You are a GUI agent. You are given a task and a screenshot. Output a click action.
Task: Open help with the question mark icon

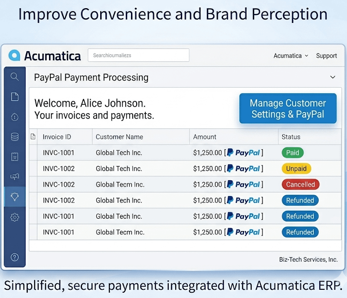(x=15, y=257)
